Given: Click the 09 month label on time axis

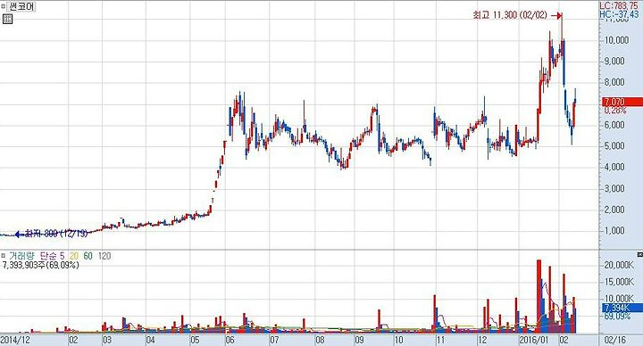Looking at the screenshot, I should tap(360, 341).
